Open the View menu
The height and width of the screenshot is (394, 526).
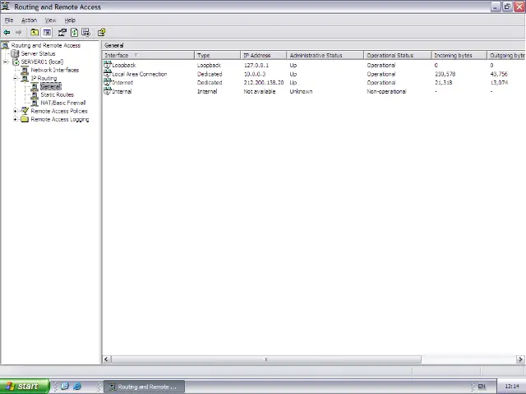point(51,20)
